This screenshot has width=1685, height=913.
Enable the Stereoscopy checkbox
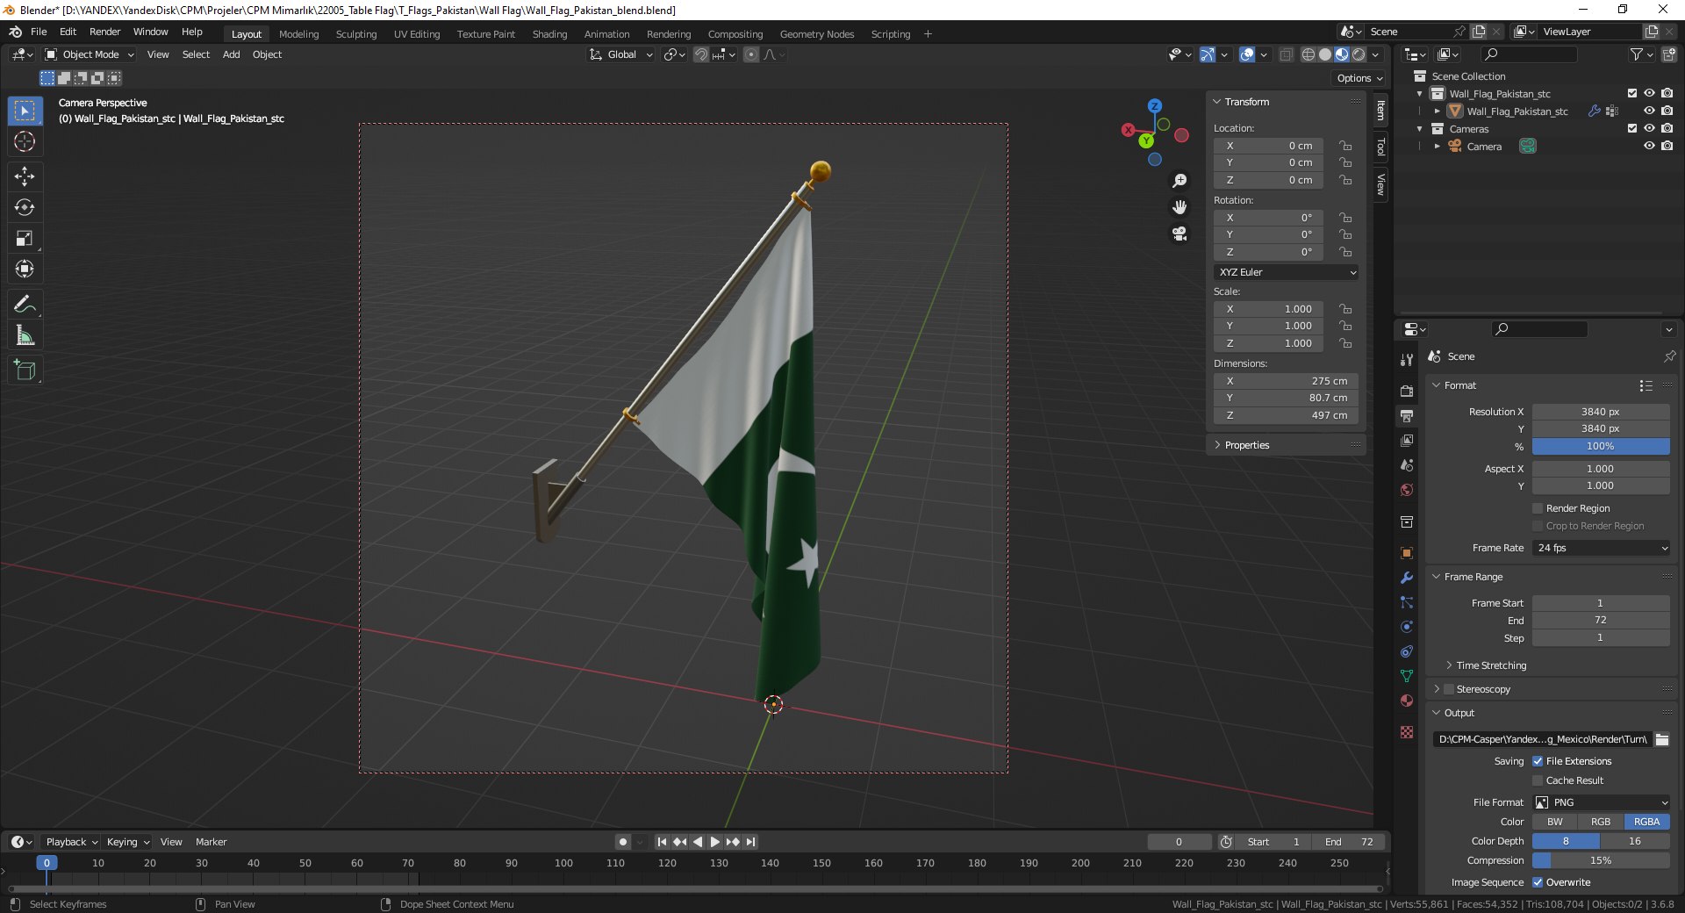coord(1449,689)
